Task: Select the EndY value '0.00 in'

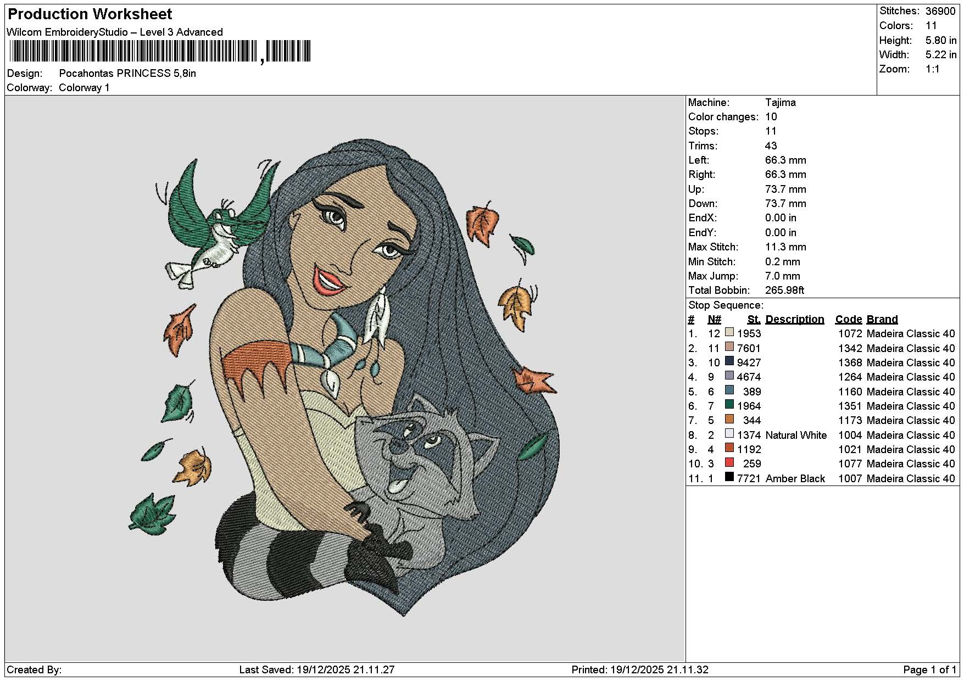Action: [781, 233]
